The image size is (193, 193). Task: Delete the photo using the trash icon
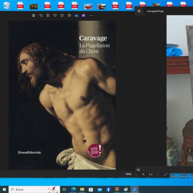(48, 15)
